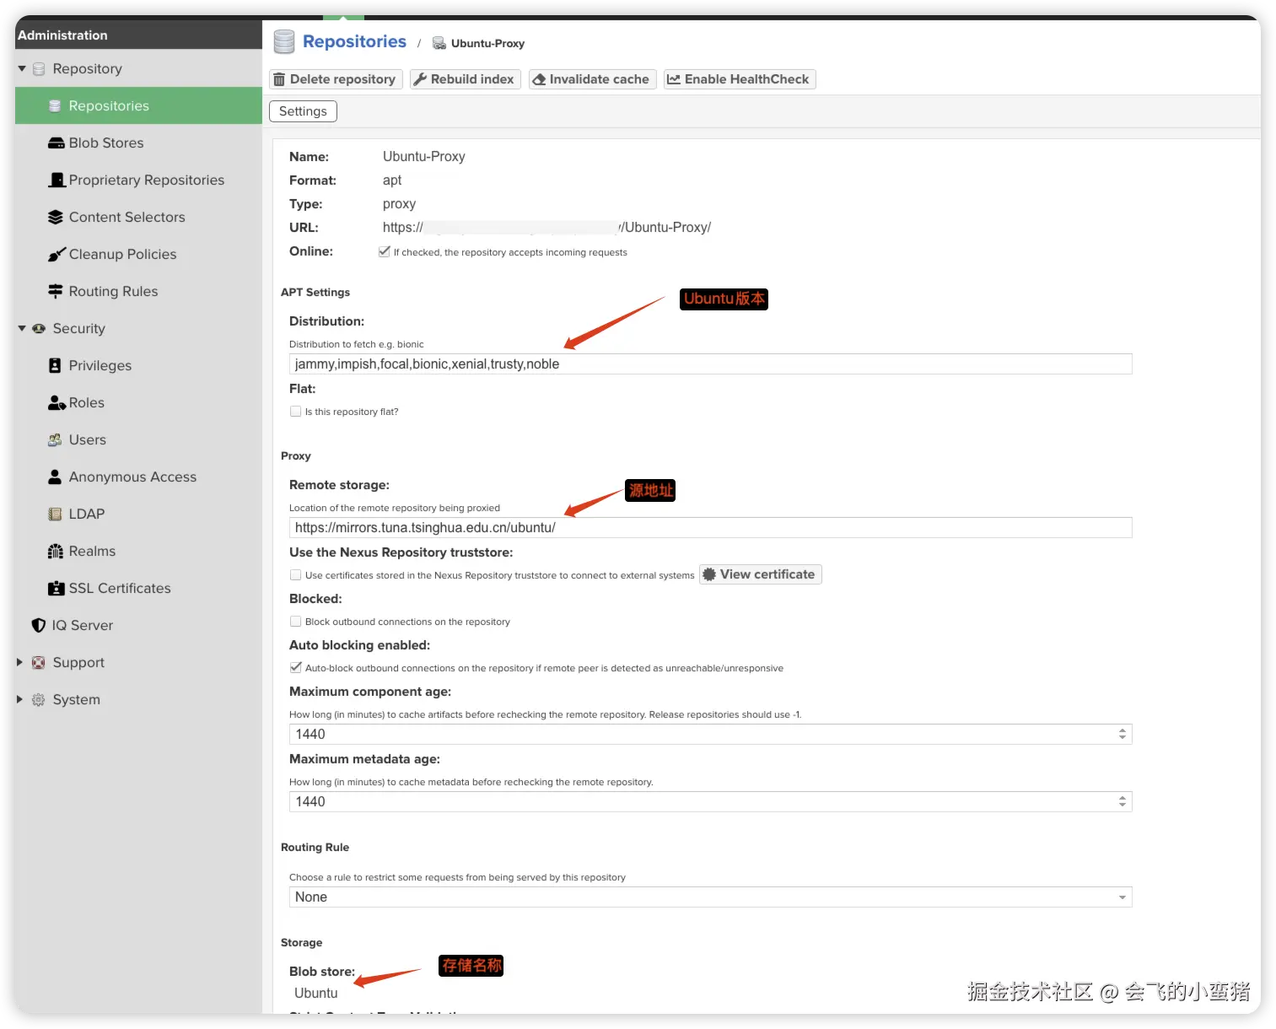Collapse the Repository tree section
1276x1029 pixels.
coord(22,69)
